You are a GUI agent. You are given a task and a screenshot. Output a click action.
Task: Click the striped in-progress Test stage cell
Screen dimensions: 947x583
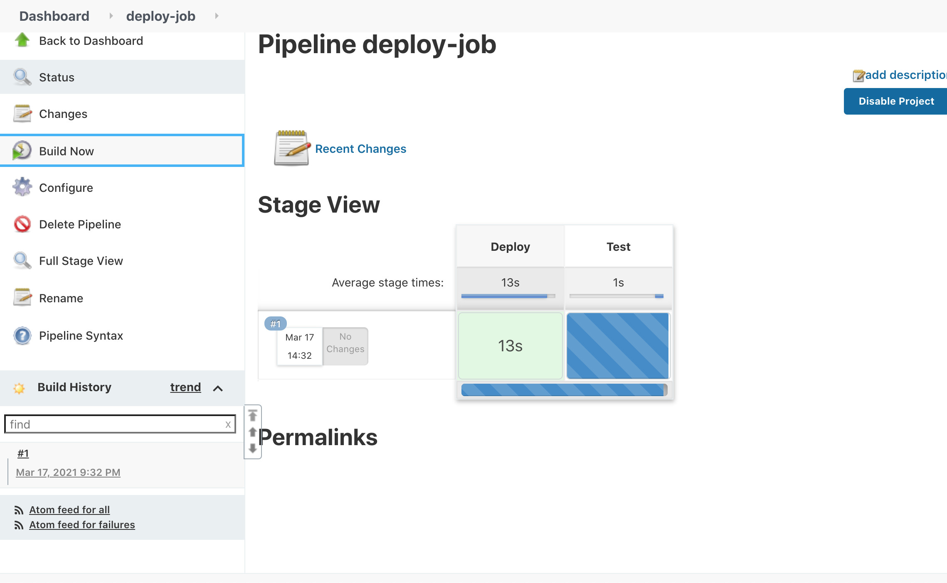[618, 345]
